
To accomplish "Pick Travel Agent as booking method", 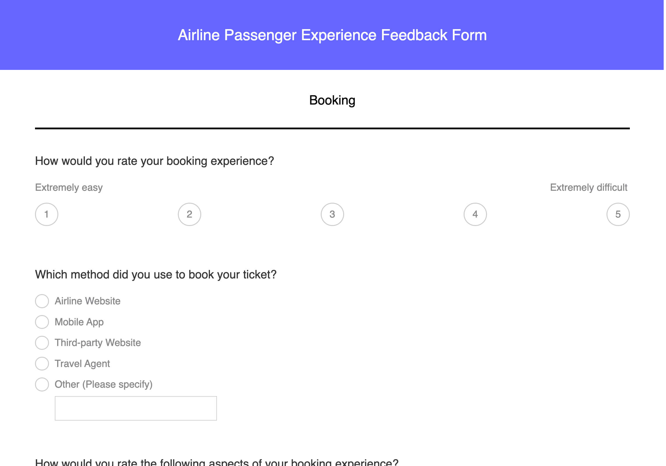I will click(x=42, y=363).
